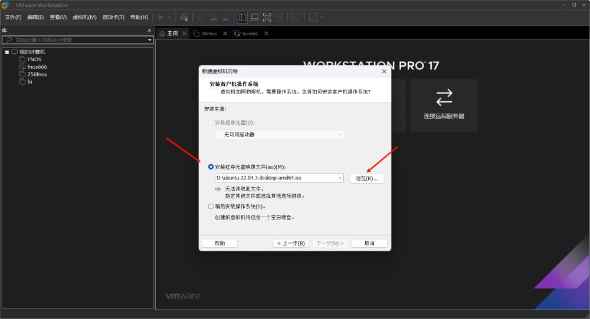This screenshot has width=590, height=319.
Task: Click the take snapshot toolbar icon
Action: point(201,17)
